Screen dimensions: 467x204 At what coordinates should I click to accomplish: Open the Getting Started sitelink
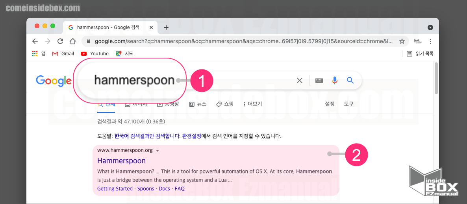coord(115,189)
